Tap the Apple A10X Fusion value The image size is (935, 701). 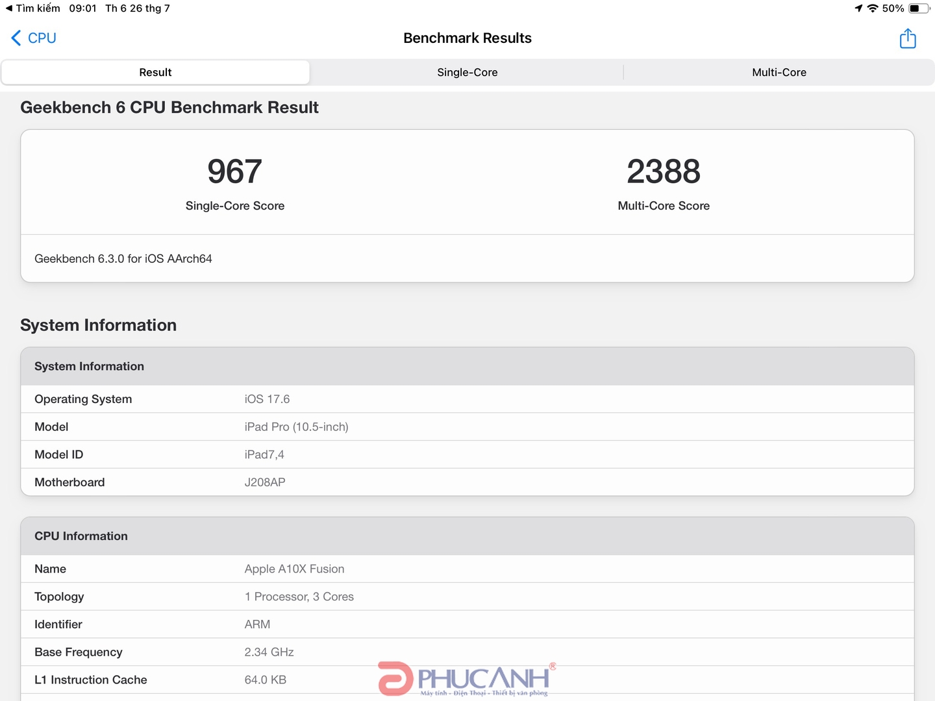click(x=294, y=569)
